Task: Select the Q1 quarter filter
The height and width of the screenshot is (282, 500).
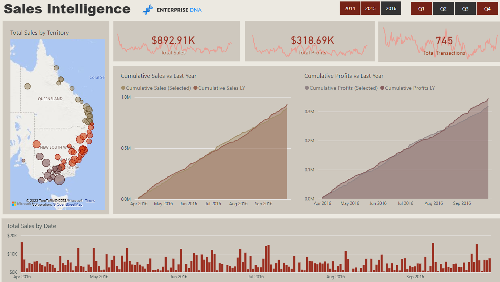Action: pyautogui.click(x=421, y=9)
